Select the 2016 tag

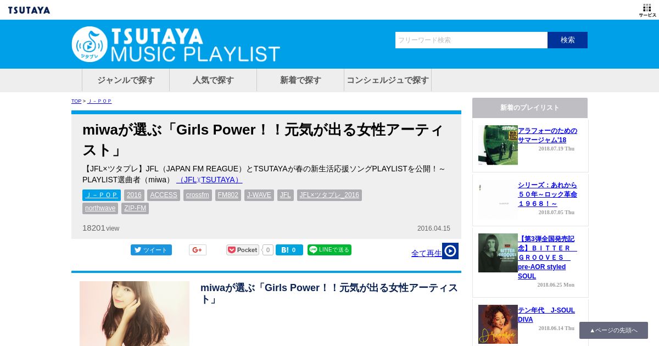pos(134,195)
